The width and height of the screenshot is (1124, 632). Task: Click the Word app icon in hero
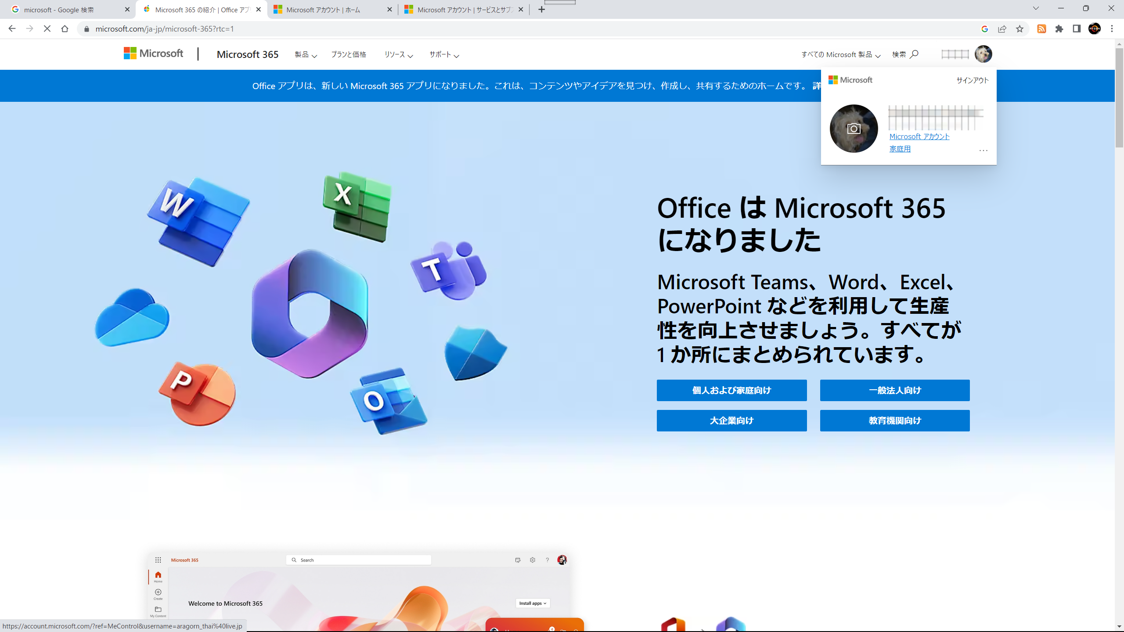point(198,222)
